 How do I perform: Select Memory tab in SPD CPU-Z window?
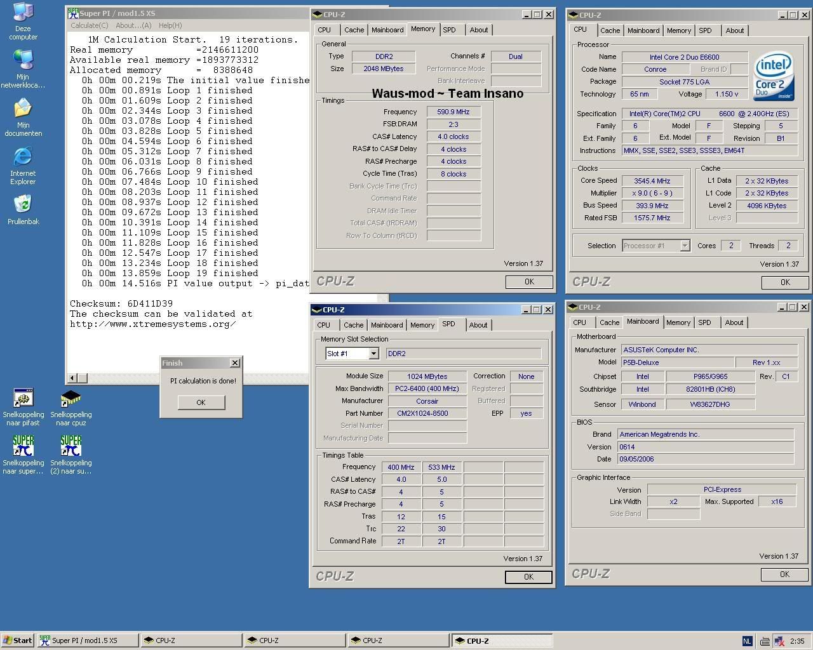pyautogui.click(x=422, y=325)
